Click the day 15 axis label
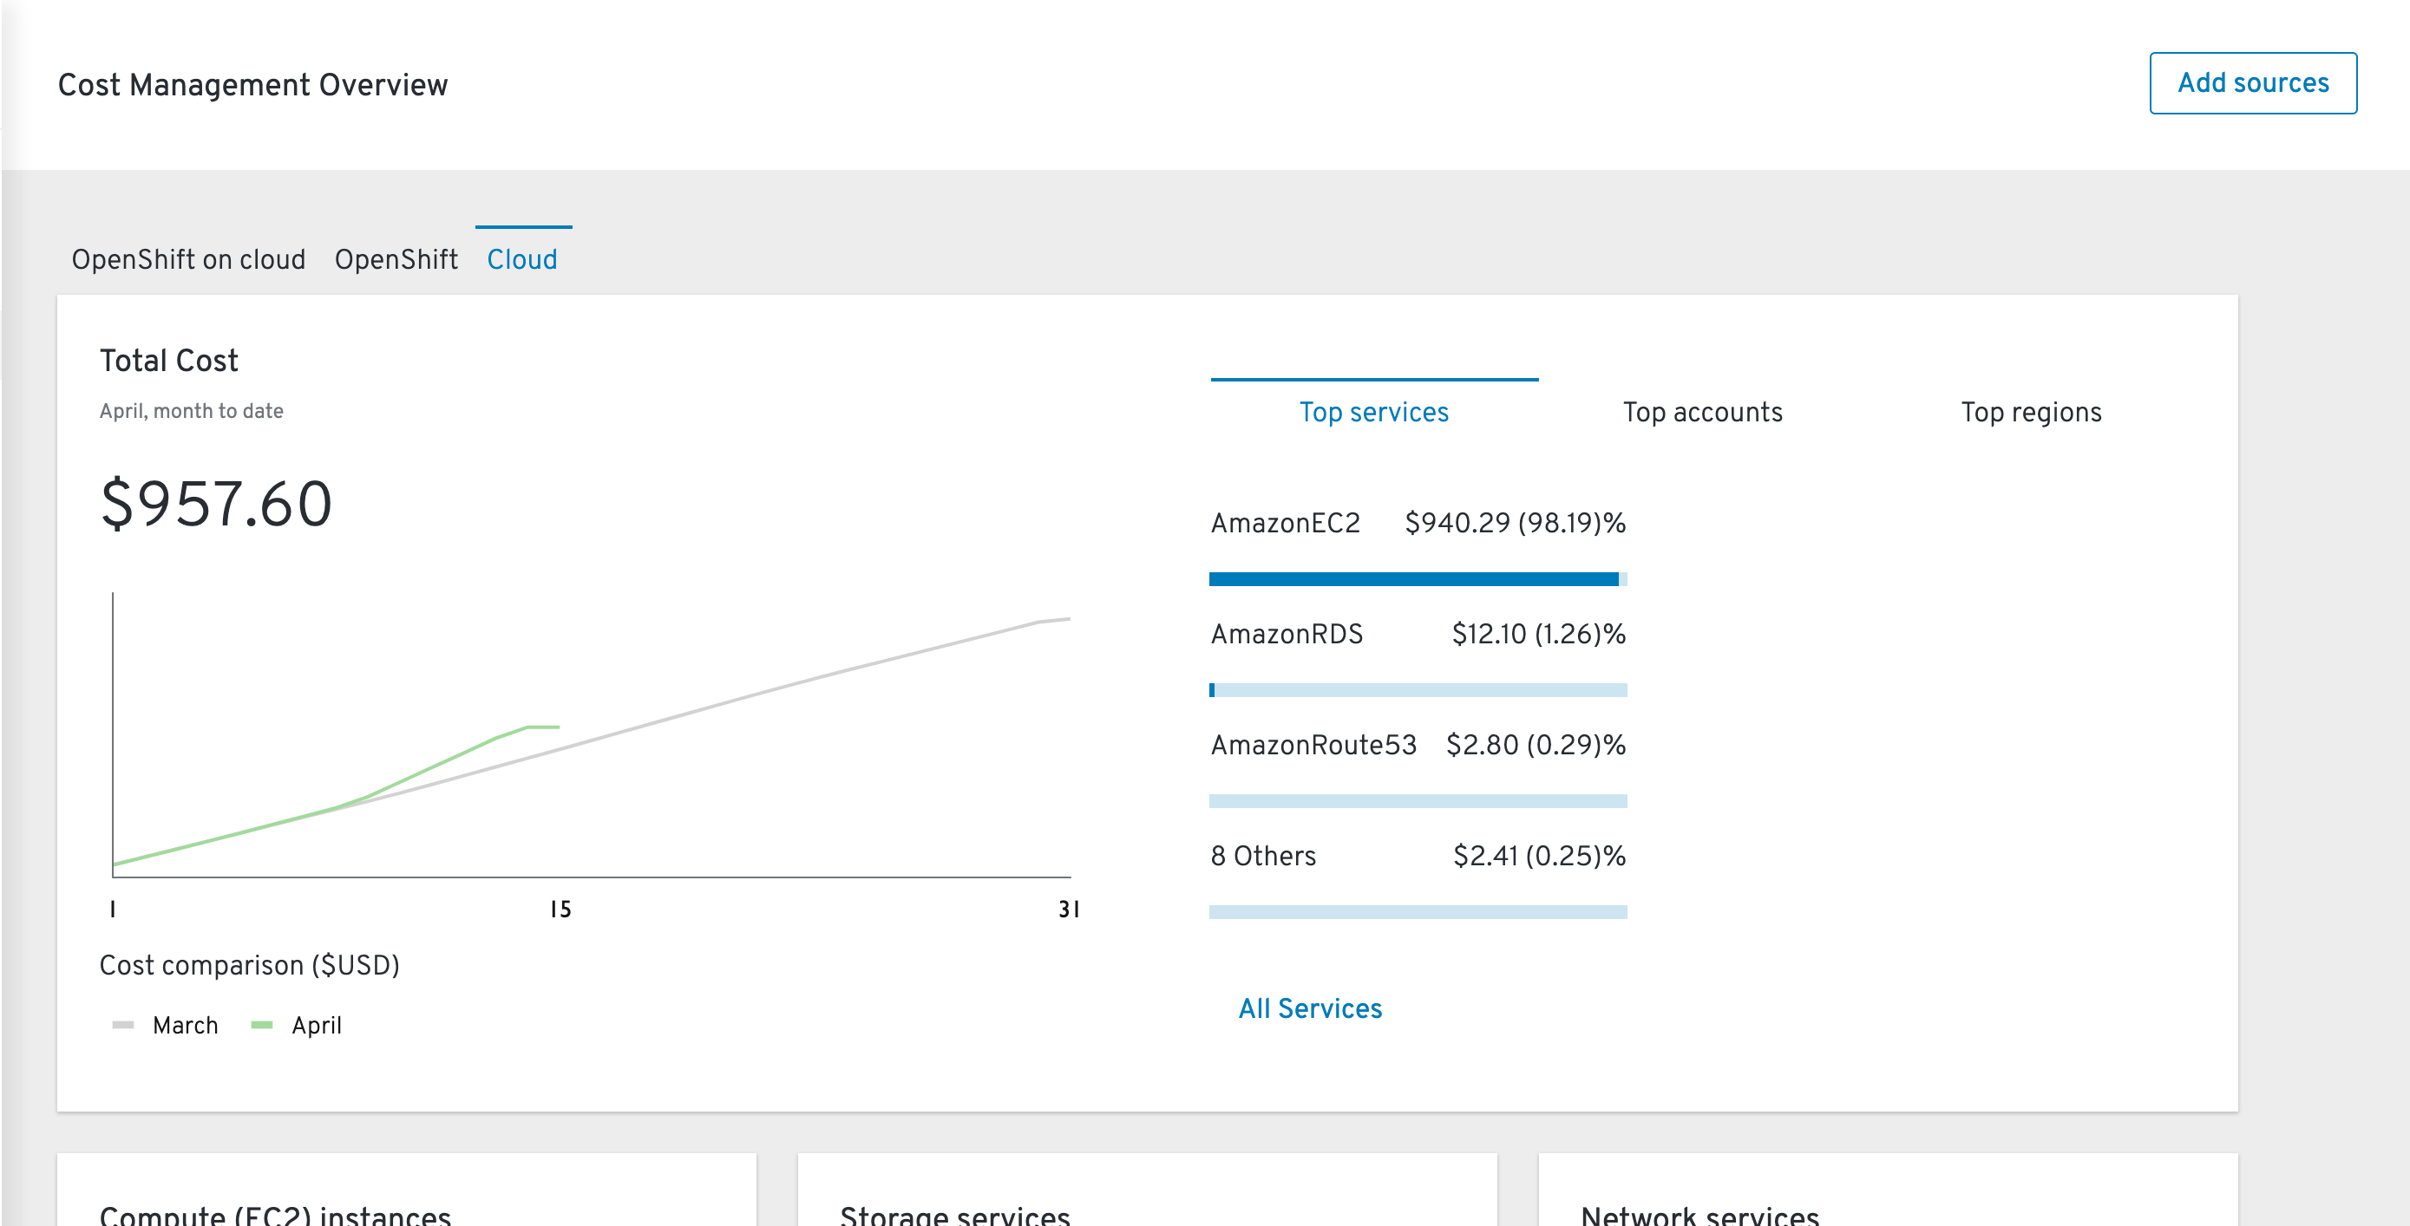The width and height of the screenshot is (2410, 1226). (x=560, y=909)
